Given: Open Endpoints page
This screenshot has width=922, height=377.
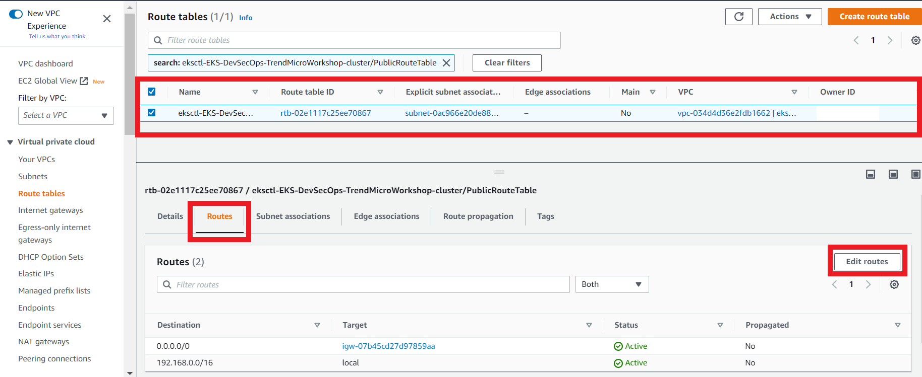Looking at the screenshot, I should (36, 308).
